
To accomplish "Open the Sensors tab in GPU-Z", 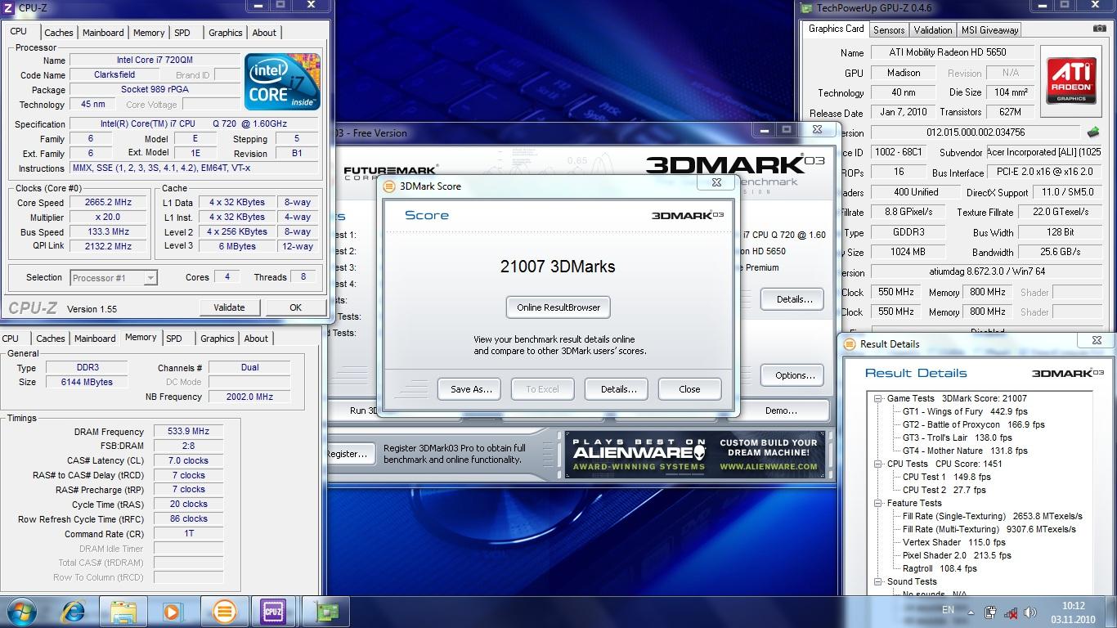I will coord(889,30).
